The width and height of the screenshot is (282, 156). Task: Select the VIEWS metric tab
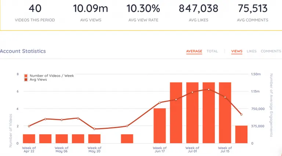point(237,51)
